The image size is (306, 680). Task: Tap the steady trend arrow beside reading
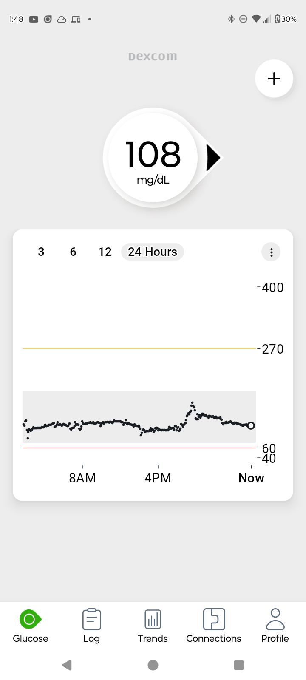coord(213,158)
